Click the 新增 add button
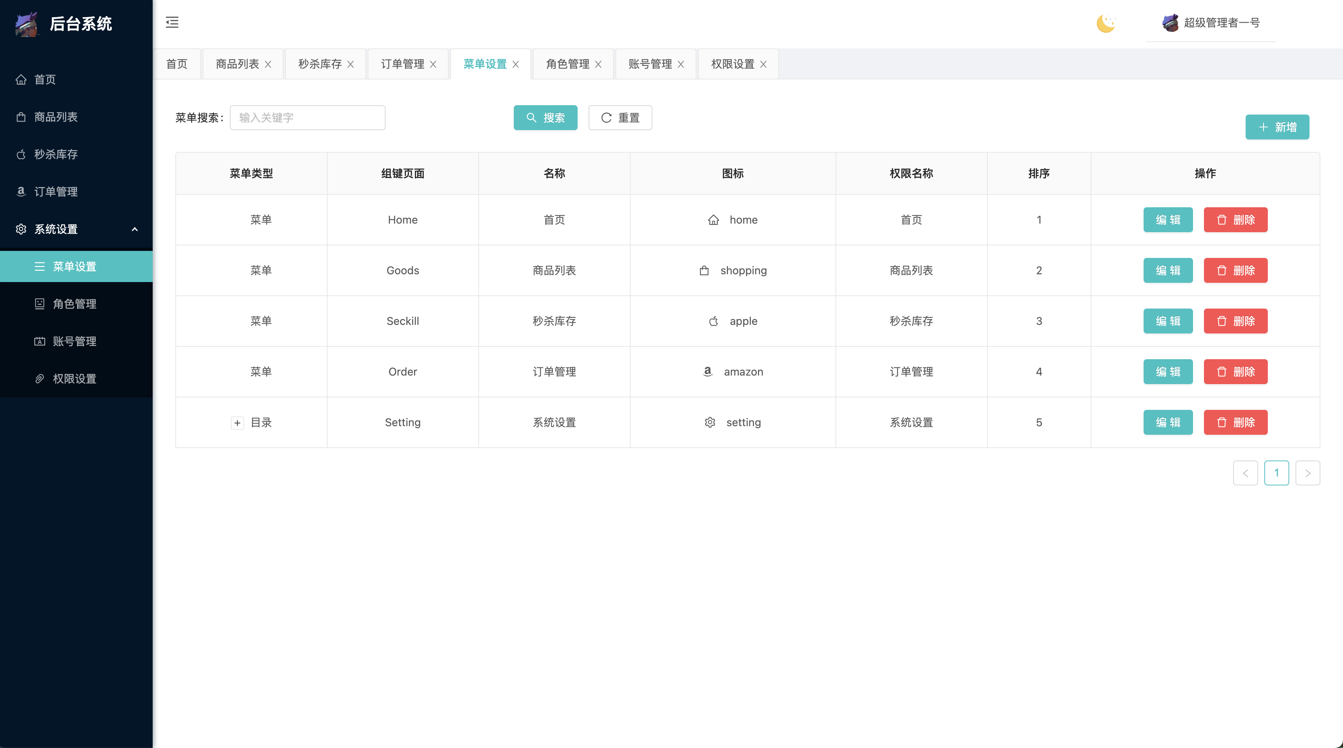 pyautogui.click(x=1277, y=127)
